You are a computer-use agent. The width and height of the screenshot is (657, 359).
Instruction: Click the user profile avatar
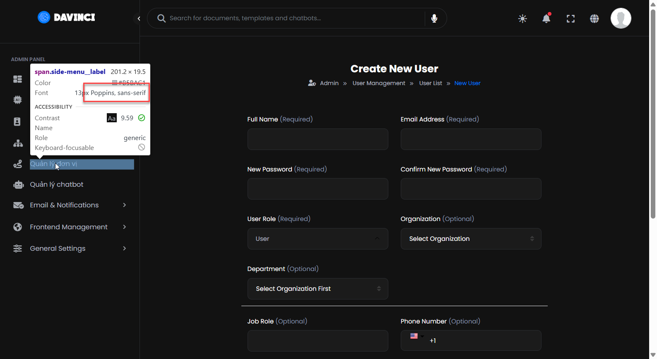pyautogui.click(x=621, y=19)
